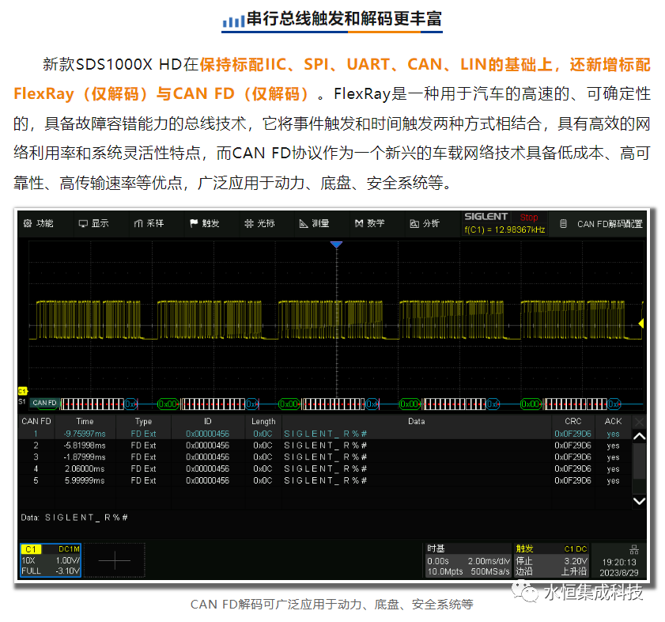The height and width of the screenshot is (622, 665).
Task: Open the 时基 timebase settings box
Action: 468,560
